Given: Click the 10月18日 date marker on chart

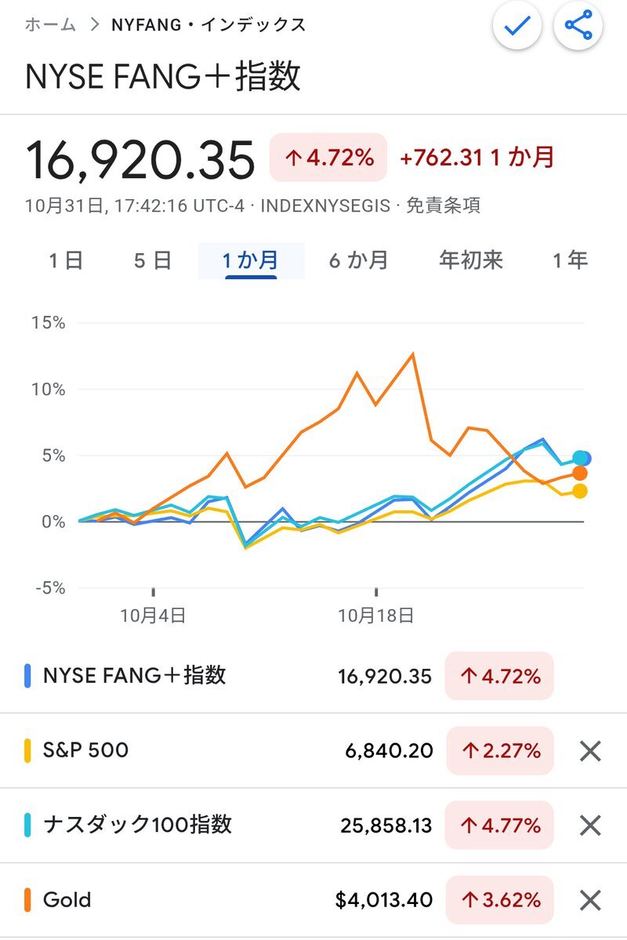Looking at the screenshot, I should [376, 615].
